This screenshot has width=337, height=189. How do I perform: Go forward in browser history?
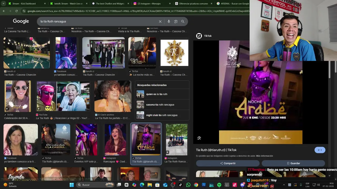pos(10,11)
